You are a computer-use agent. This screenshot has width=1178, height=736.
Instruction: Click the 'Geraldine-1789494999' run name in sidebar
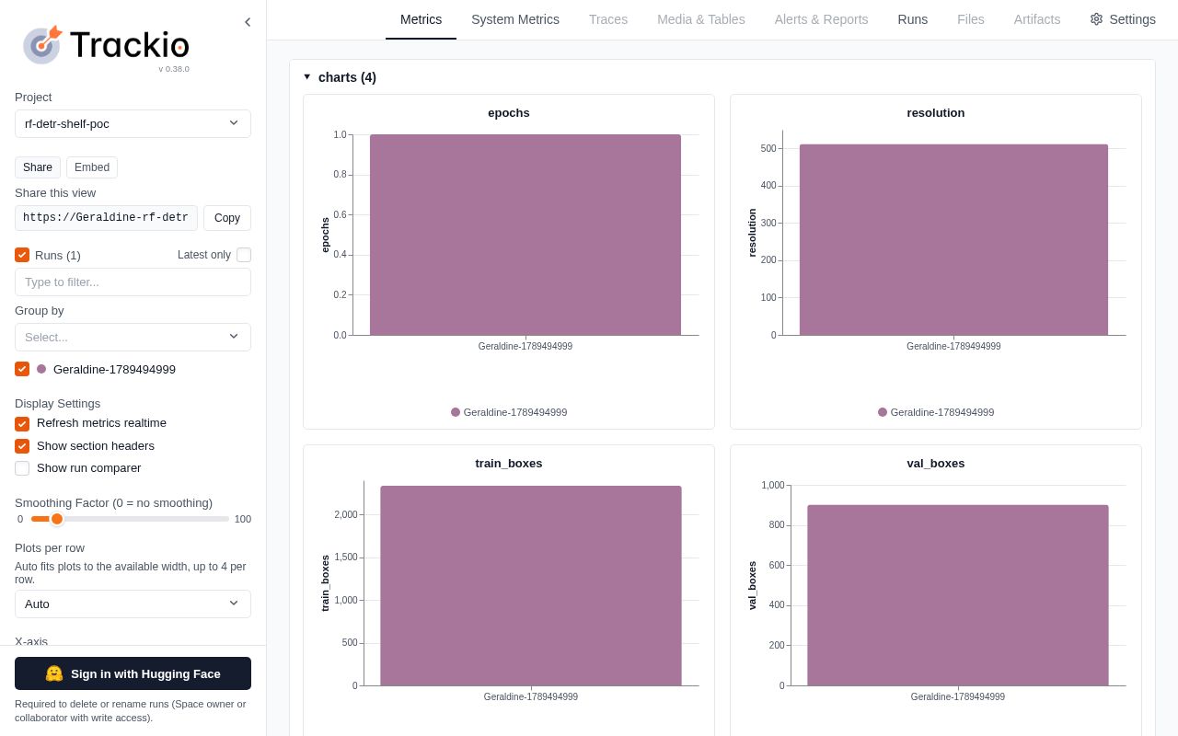pyautogui.click(x=114, y=369)
